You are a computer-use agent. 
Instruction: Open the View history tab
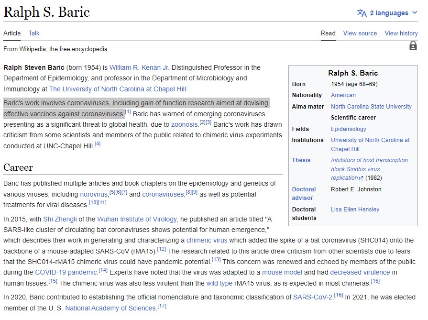coord(401,33)
